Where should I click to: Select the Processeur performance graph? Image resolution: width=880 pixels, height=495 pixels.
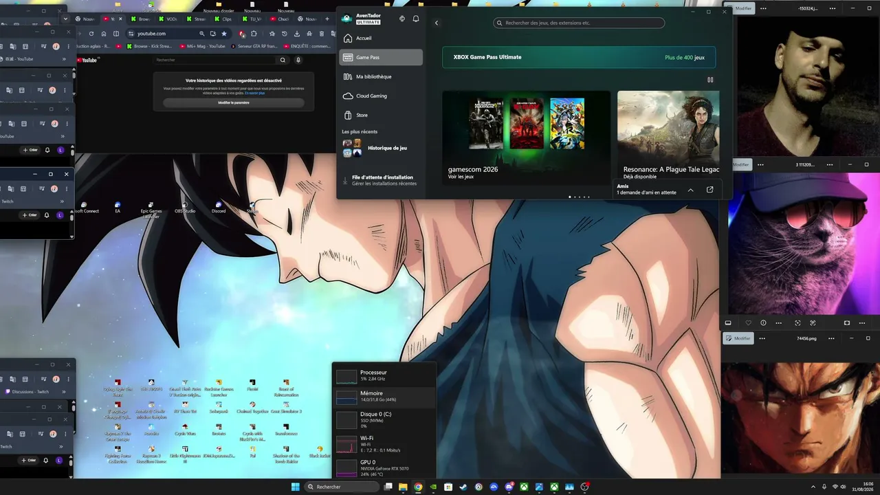tap(384, 375)
